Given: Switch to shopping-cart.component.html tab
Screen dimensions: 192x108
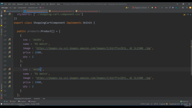Looking at the screenshot, I should (x=61, y=11).
